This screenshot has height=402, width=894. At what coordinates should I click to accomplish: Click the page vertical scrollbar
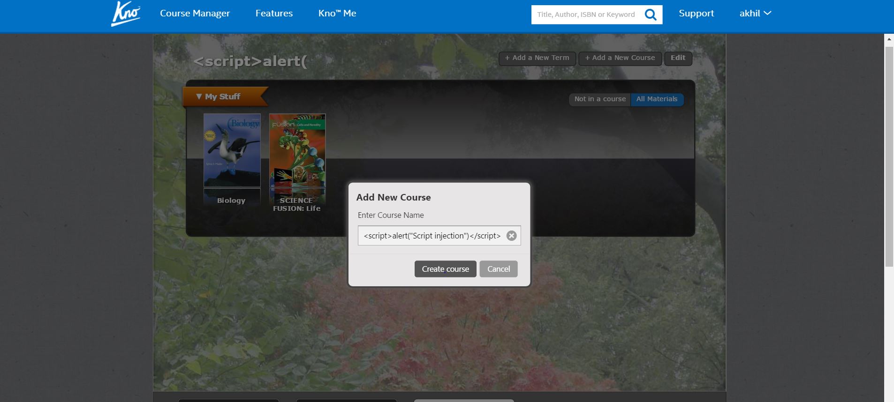pos(889,157)
